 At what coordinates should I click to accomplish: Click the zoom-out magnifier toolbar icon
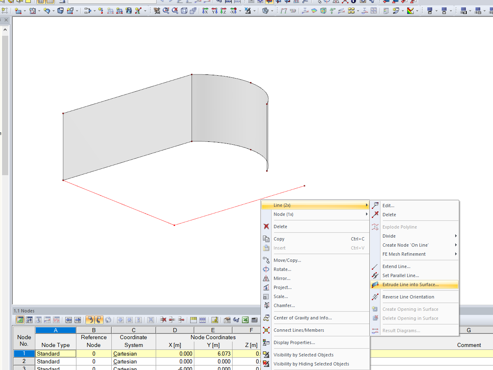point(175,10)
